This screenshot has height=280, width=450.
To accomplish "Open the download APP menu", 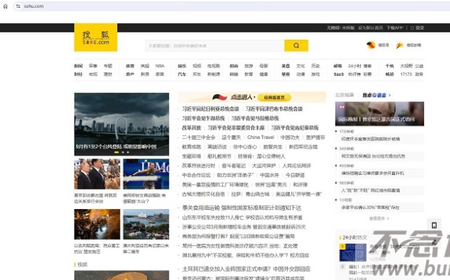I will [395, 27].
